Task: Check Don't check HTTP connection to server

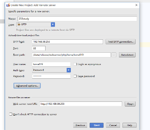Action: (x=11, y=114)
